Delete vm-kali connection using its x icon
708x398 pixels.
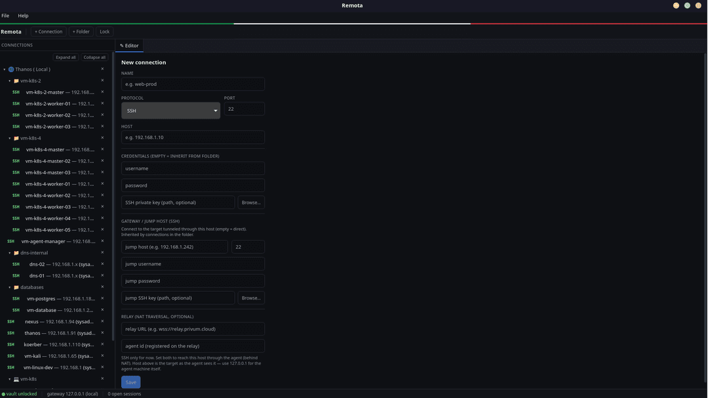coord(102,355)
